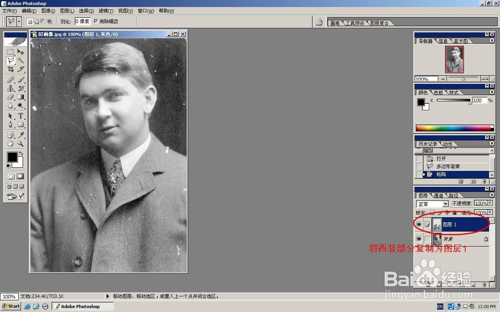This screenshot has width=500, height=312.
Task: Toggle the 消除锯齿 anti-alias checkbox
Action: point(96,21)
